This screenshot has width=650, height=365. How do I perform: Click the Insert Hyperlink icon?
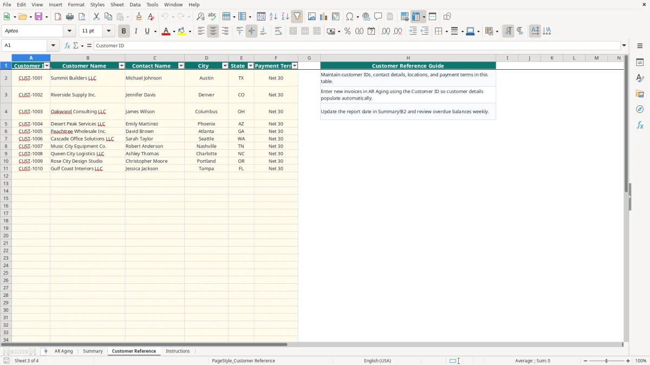tap(366, 17)
